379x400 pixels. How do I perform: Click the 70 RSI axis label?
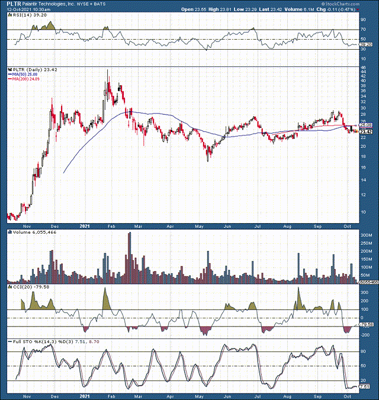click(x=363, y=30)
